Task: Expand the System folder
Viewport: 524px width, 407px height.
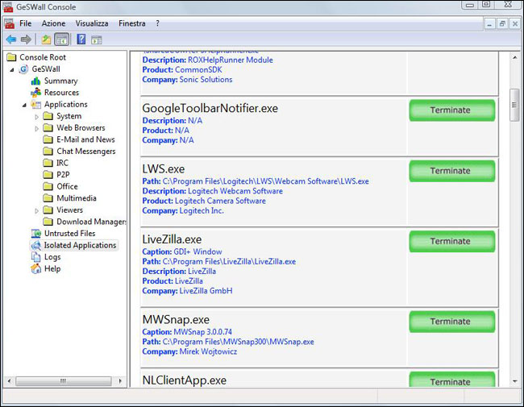Action: (37, 116)
